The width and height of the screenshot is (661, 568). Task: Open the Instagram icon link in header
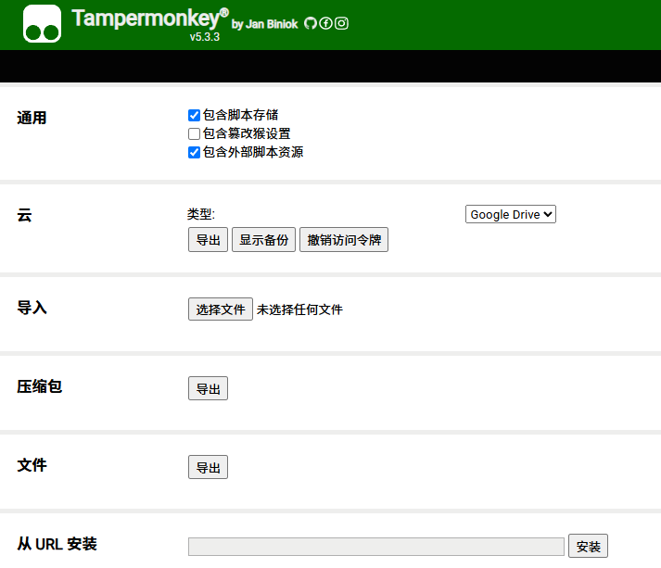pos(341,23)
